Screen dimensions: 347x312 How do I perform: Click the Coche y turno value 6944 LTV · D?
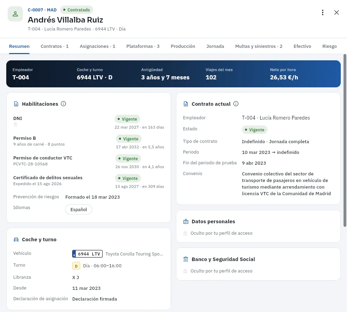pyautogui.click(x=95, y=77)
